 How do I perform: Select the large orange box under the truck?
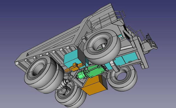[94, 86]
